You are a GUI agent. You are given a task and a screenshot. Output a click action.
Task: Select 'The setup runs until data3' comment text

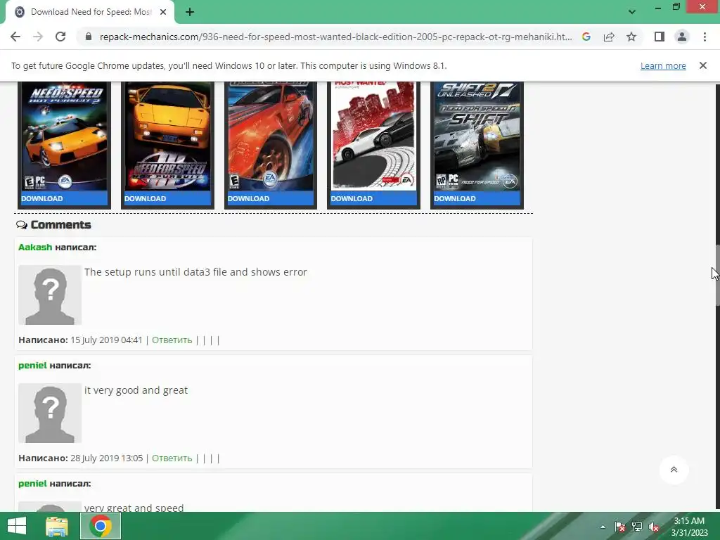tap(195, 272)
